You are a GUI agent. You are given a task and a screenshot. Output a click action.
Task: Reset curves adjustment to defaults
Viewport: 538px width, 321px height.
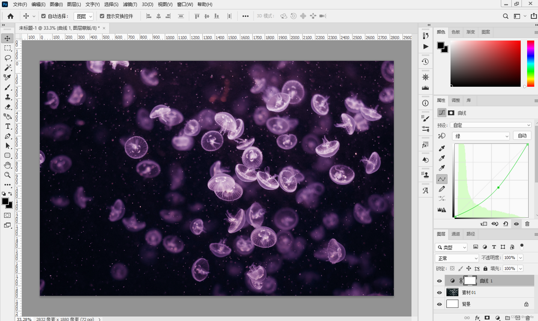click(506, 224)
